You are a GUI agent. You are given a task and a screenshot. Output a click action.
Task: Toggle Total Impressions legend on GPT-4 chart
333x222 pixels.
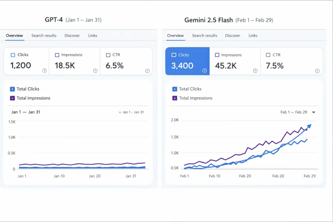[12, 98]
